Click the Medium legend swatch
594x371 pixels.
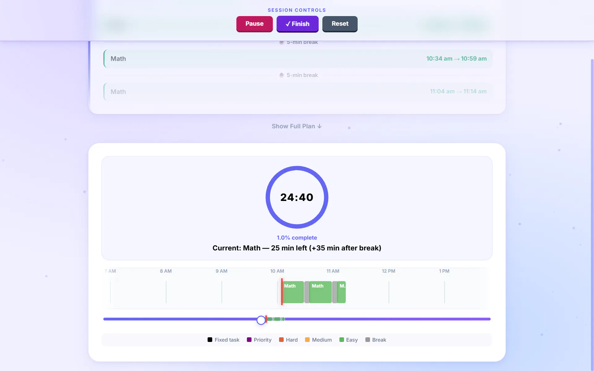point(307,340)
